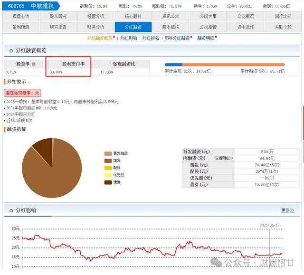
Task: Click the 增发 value 74.44亿(5次)
Action: (x=267, y=165)
